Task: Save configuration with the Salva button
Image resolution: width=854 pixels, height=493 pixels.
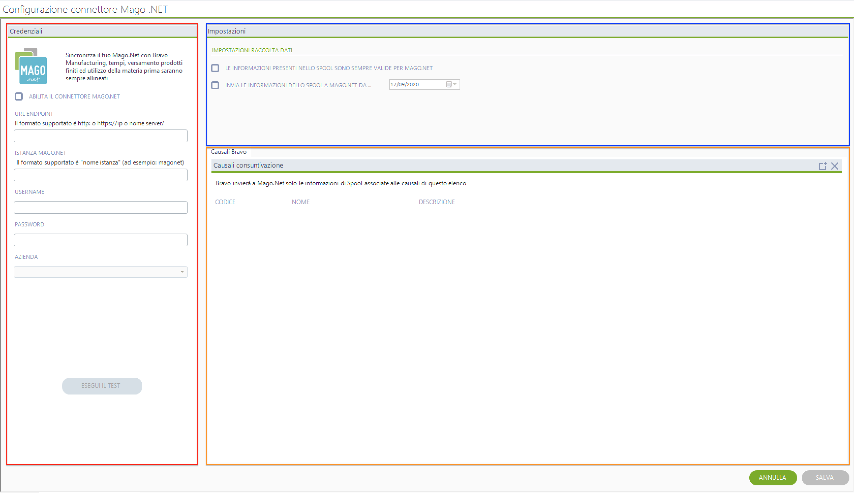Action: [825, 478]
